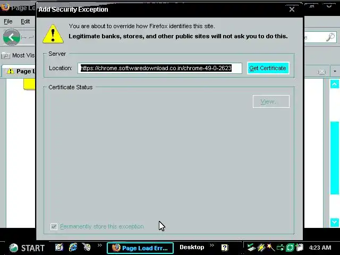Close the tab with the X button in Firefox
This screenshot has width=340, height=255.
point(322,72)
